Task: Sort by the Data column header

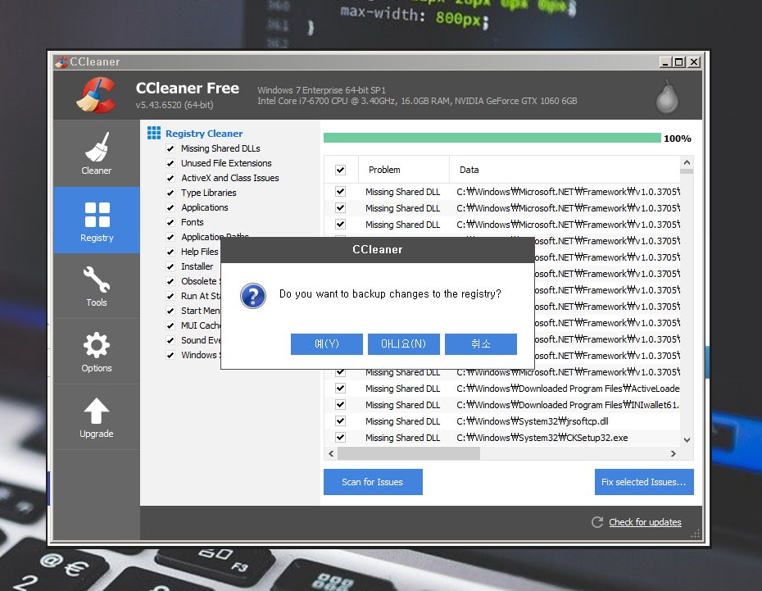Action: tap(565, 170)
